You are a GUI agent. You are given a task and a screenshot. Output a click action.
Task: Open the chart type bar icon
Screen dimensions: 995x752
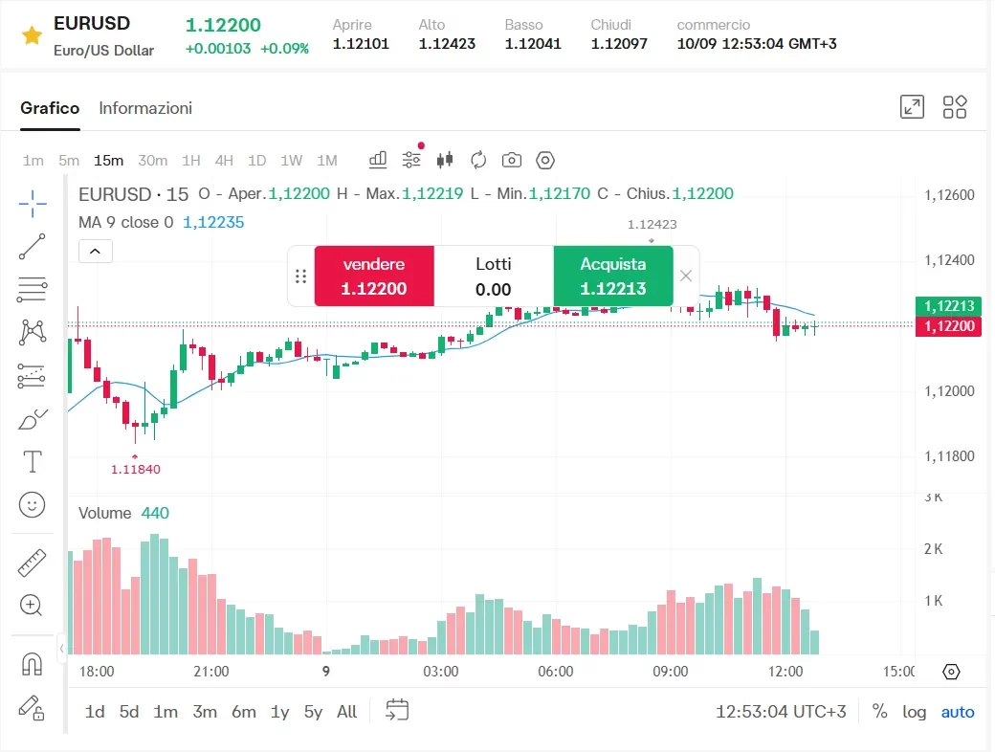pos(378,160)
